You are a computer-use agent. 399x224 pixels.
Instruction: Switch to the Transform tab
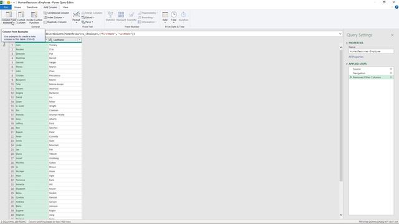click(32, 7)
